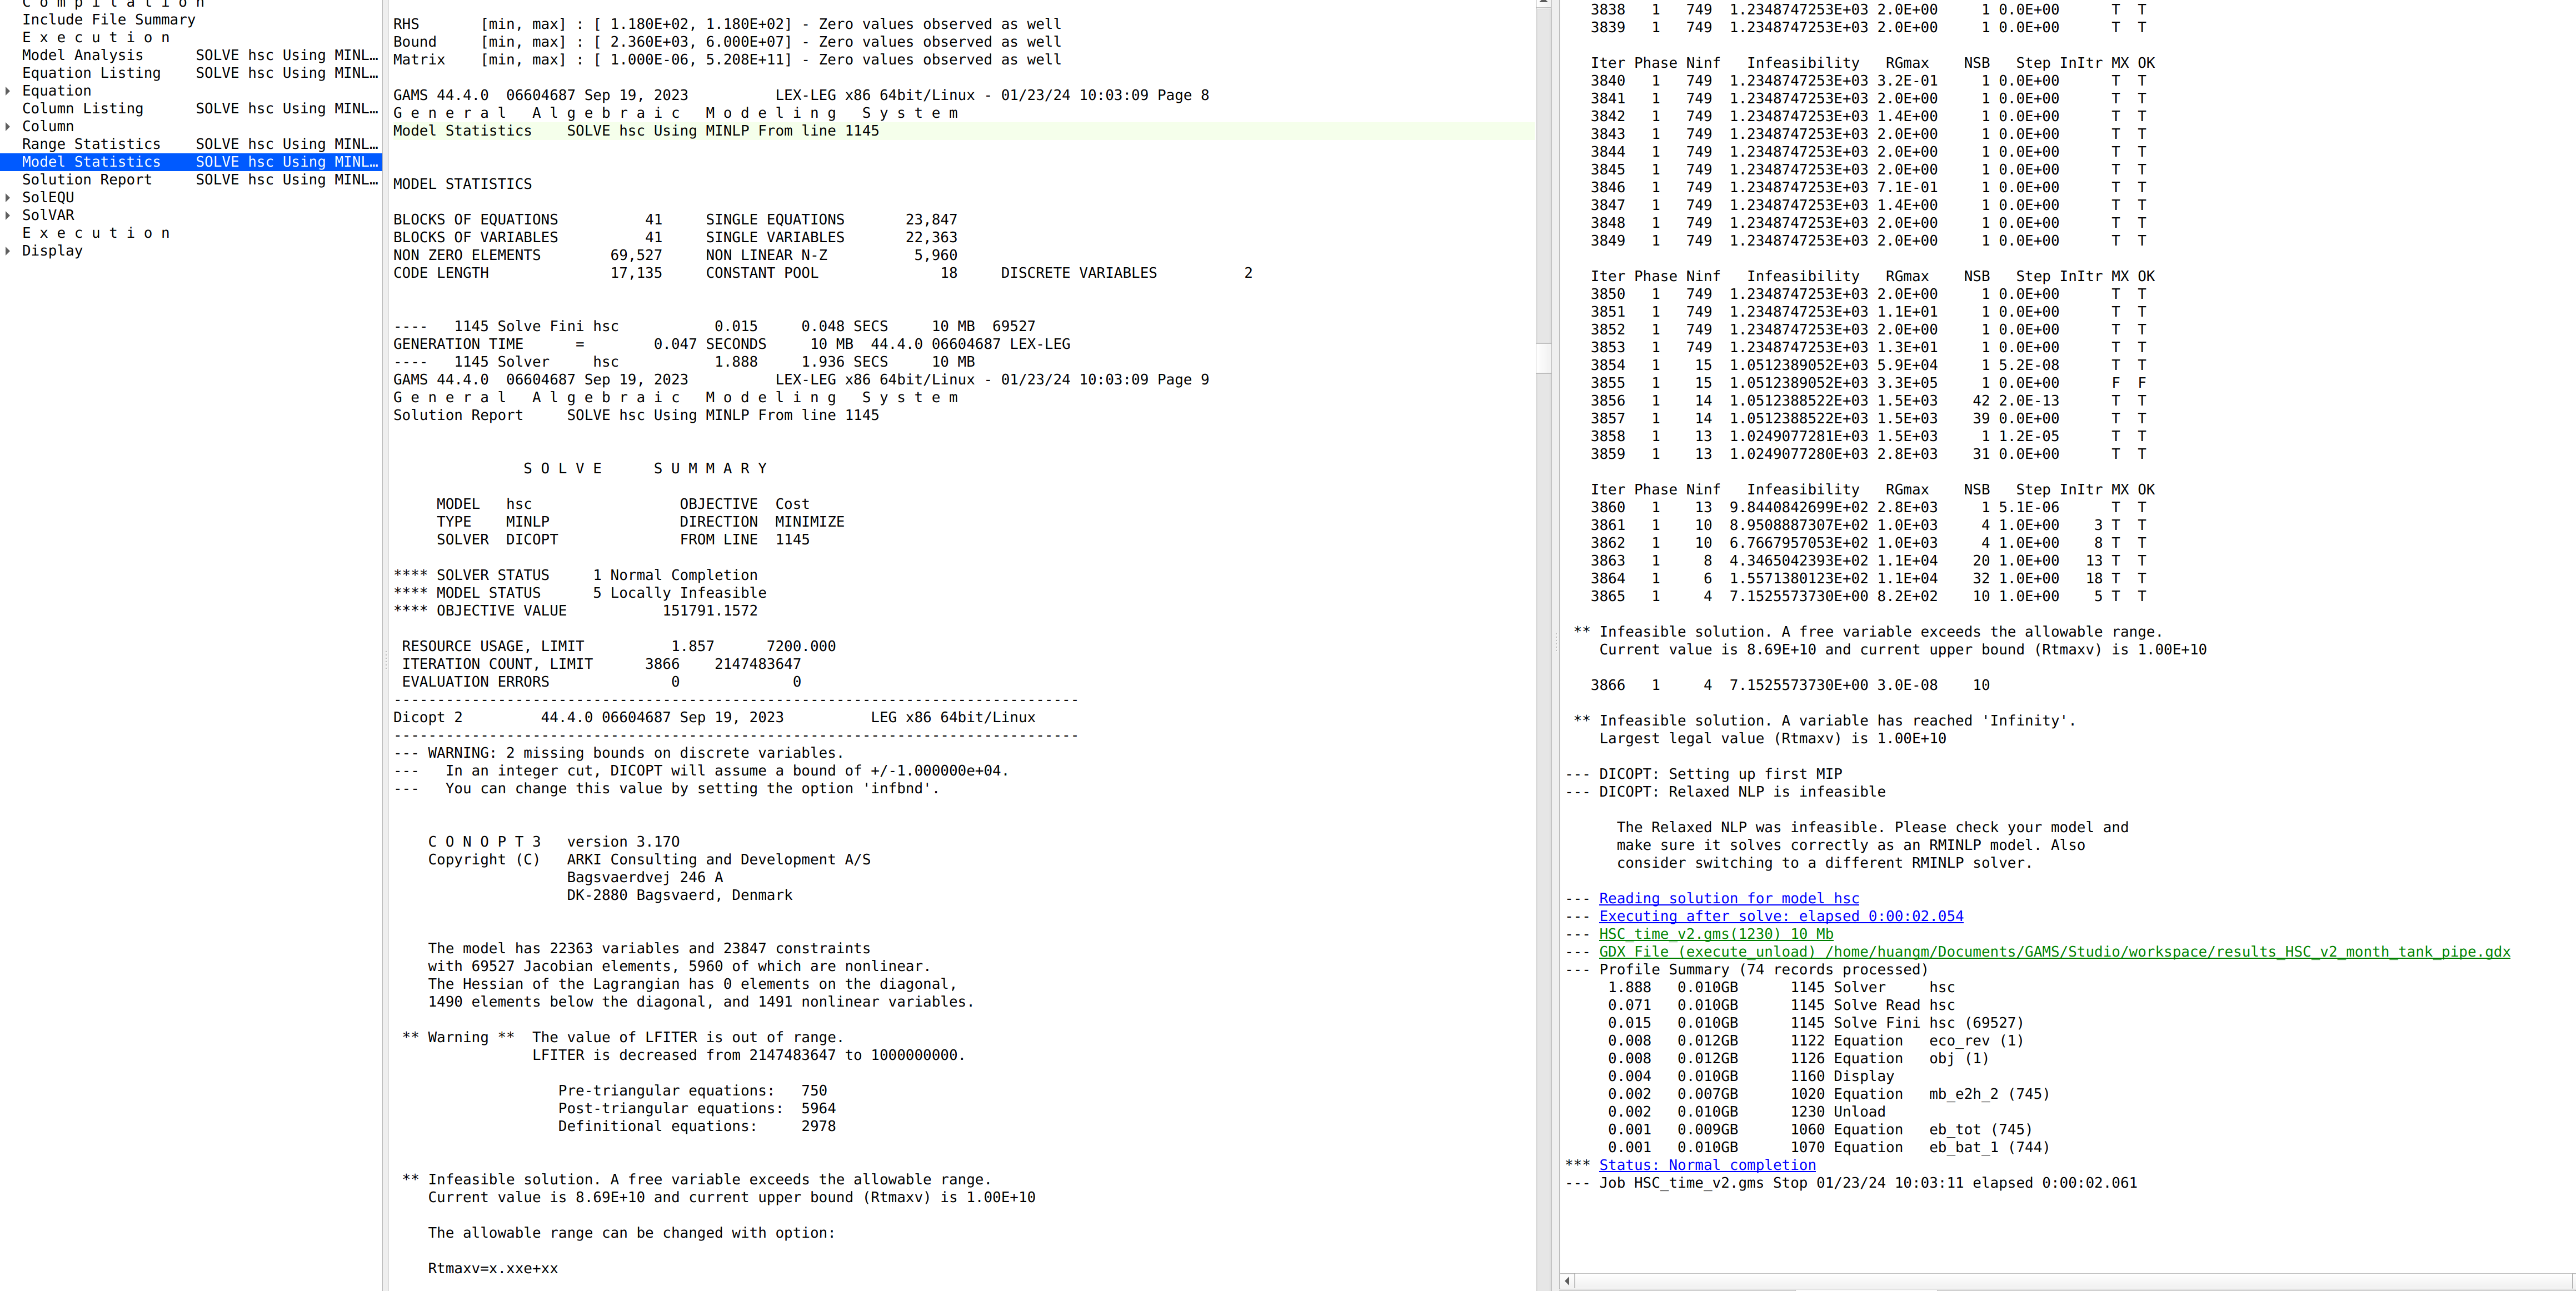Image resolution: width=2576 pixels, height=1291 pixels.
Task: Click '1122 Equation eco_rev (1)' profile row
Action: point(1815,1041)
